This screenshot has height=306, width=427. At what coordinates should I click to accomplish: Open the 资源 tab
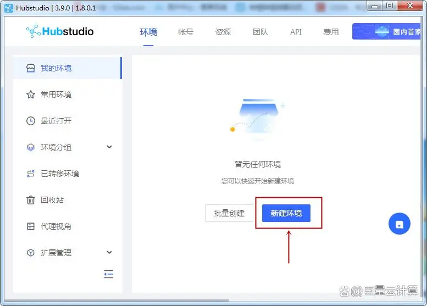click(223, 32)
